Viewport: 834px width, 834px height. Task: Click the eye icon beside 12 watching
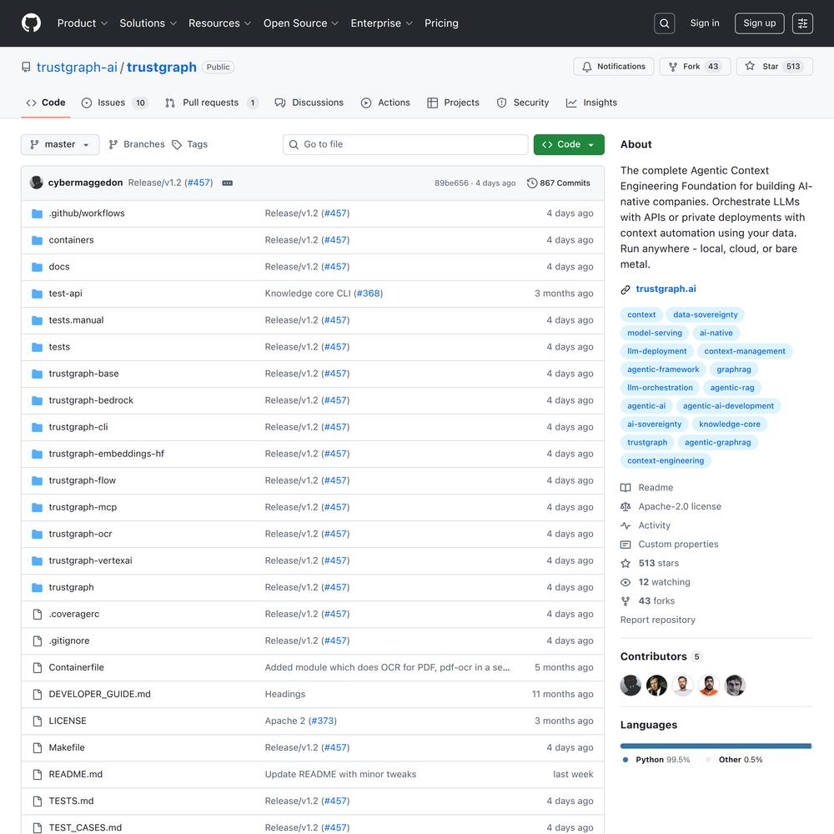(625, 582)
